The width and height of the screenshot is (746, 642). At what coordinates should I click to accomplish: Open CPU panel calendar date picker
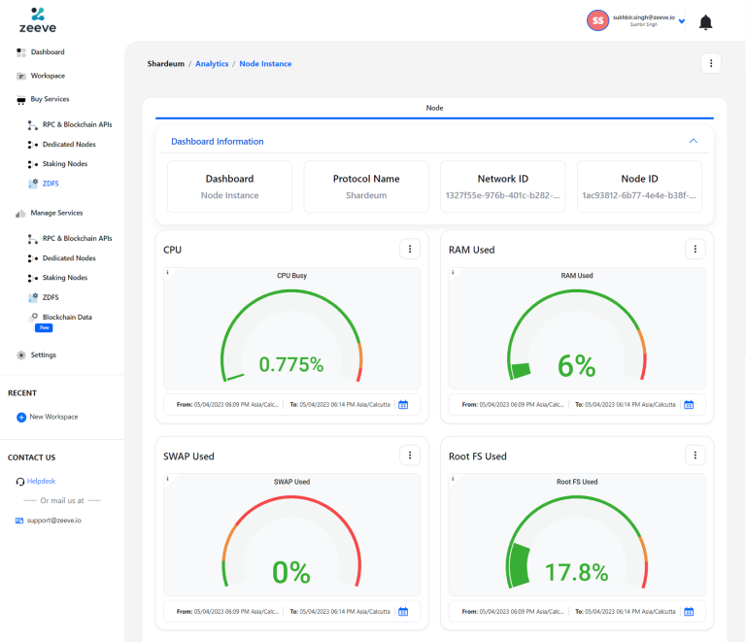(403, 405)
